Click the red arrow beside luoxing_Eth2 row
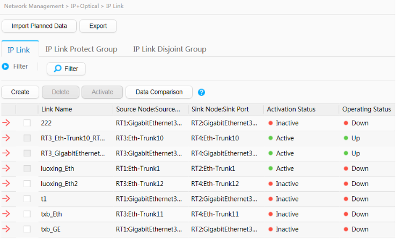Viewport: 396px width, 239px height. point(6,184)
